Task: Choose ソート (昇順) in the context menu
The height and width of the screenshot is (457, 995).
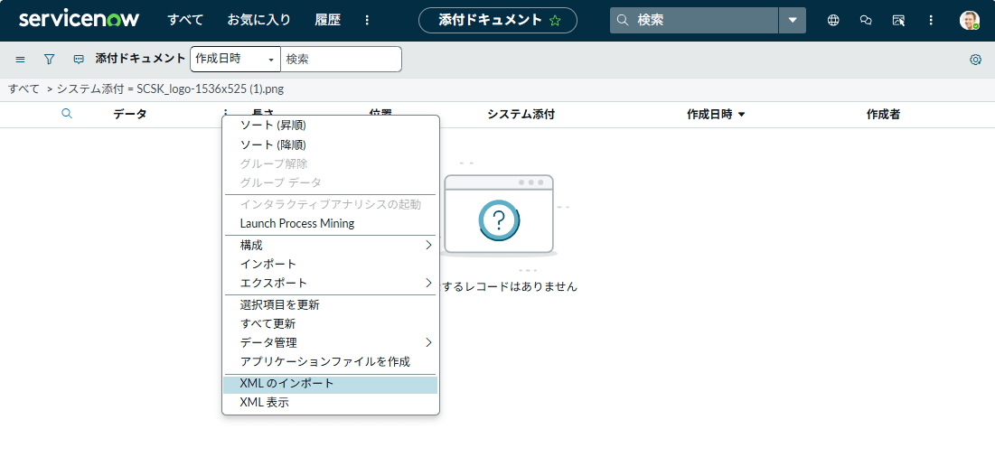Action: point(273,125)
